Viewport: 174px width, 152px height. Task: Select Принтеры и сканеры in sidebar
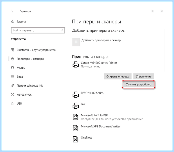[30, 59]
